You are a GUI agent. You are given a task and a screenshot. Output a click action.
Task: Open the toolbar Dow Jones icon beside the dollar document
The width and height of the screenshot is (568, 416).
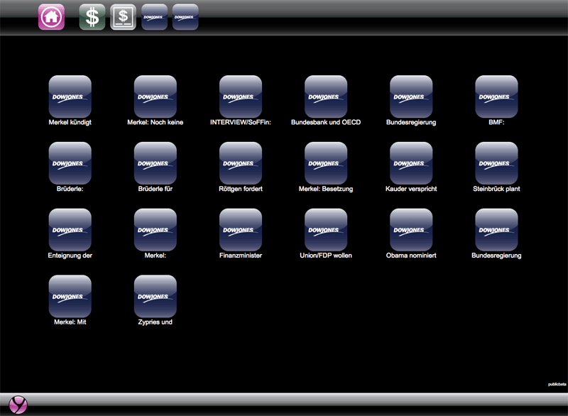tap(154, 17)
